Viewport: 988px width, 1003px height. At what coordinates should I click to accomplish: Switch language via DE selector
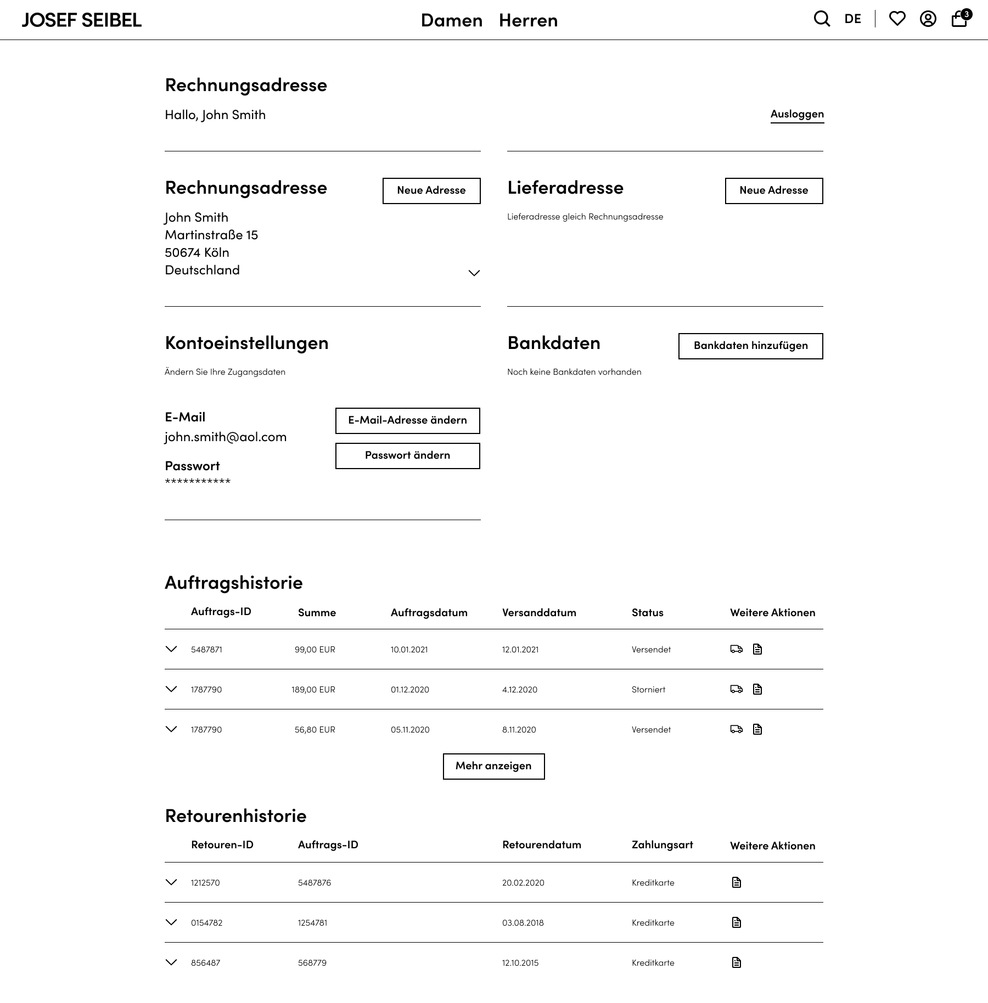(852, 19)
